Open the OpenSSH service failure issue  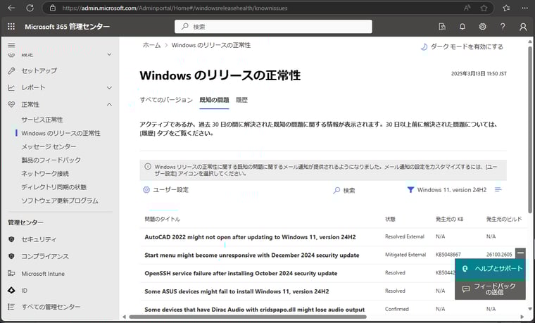pos(241,273)
